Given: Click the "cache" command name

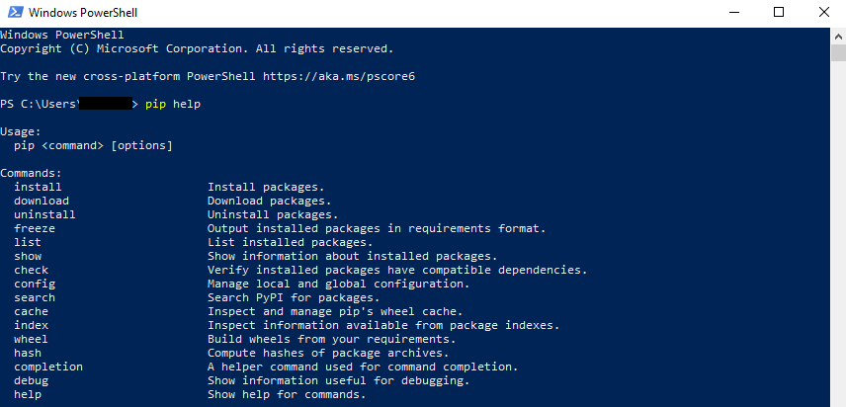Looking at the screenshot, I should pyautogui.click(x=31, y=311).
